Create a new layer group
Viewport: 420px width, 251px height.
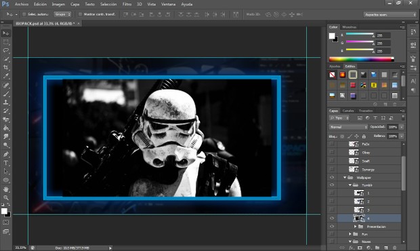point(377,248)
